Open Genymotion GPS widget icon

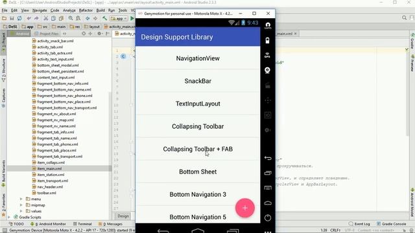click(x=268, y=55)
